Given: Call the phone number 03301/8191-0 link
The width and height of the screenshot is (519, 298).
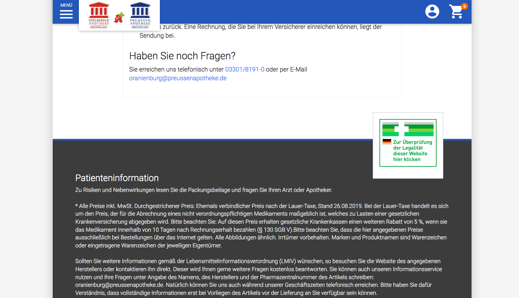Looking at the screenshot, I should (245, 69).
